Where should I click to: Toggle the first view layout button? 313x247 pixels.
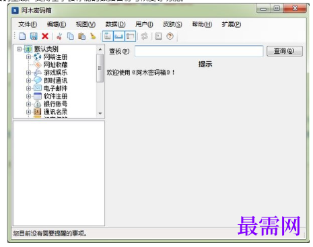[x=108, y=36]
